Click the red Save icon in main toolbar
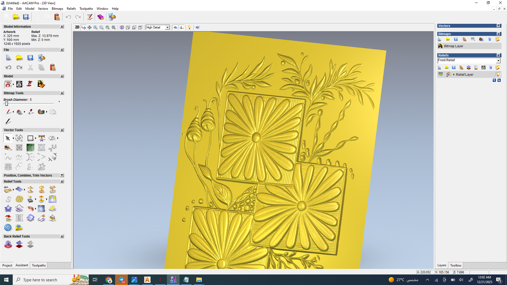The image size is (507, 285). [26, 17]
